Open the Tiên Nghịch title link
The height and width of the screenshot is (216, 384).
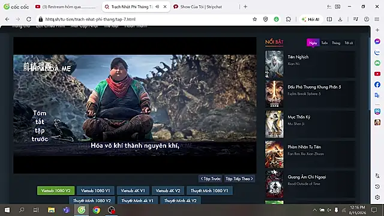[x=298, y=57]
